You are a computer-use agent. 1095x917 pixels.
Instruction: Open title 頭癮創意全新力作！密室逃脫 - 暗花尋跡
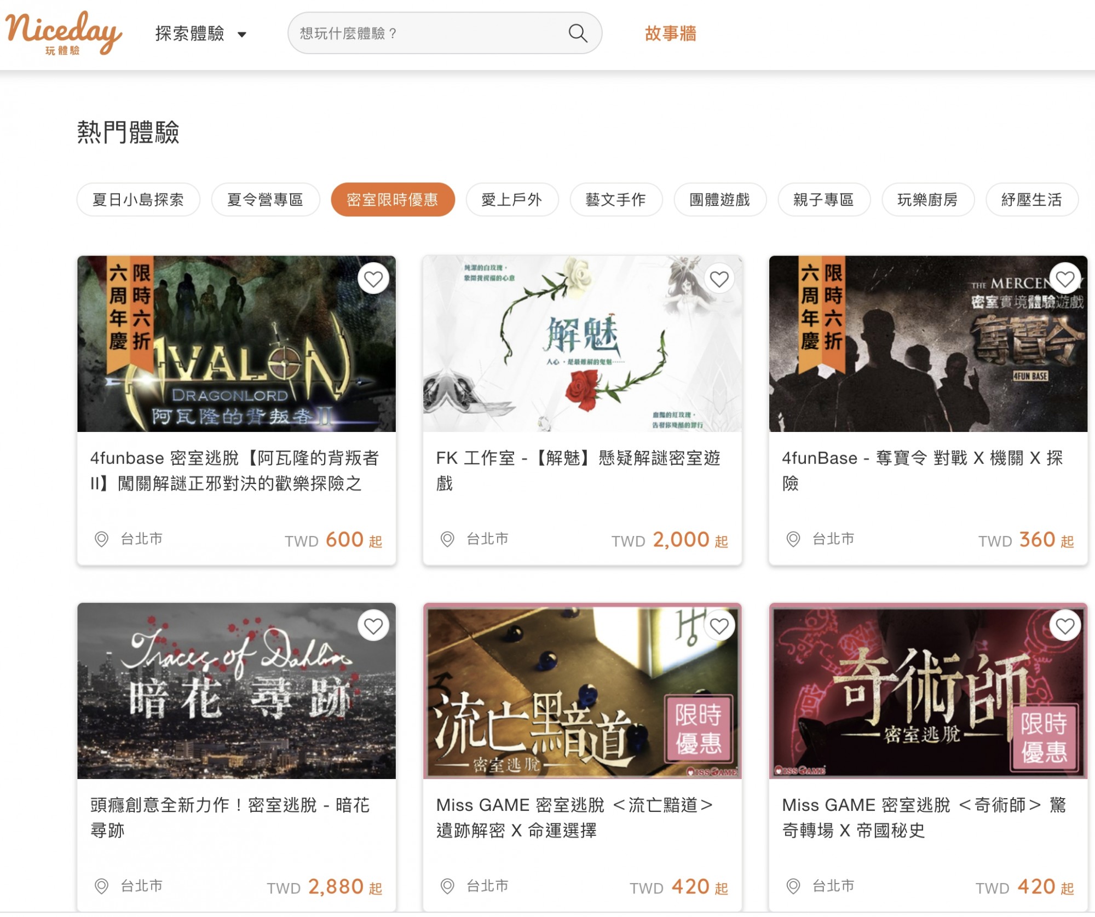click(230, 817)
